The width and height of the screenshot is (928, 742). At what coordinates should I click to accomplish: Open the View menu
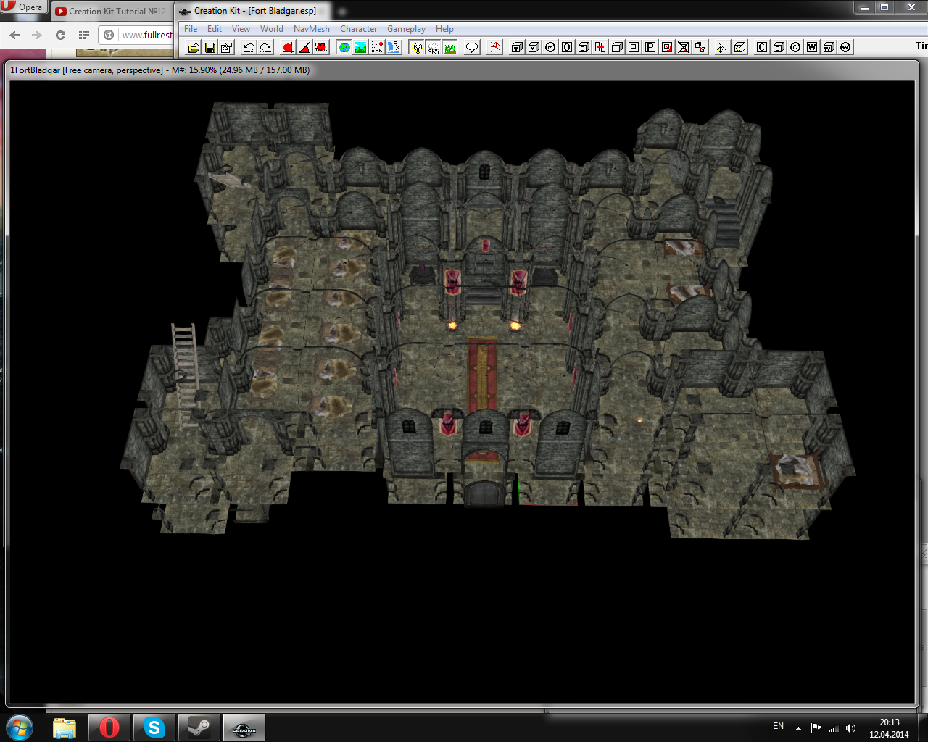241,29
